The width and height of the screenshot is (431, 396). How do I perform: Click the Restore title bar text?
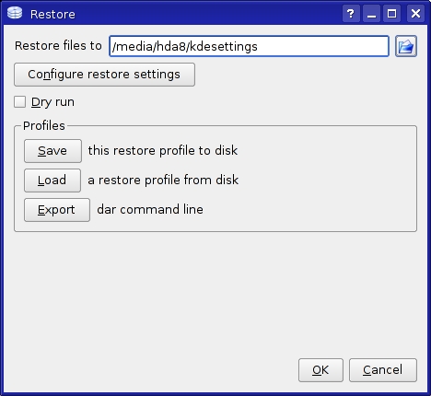52,14
